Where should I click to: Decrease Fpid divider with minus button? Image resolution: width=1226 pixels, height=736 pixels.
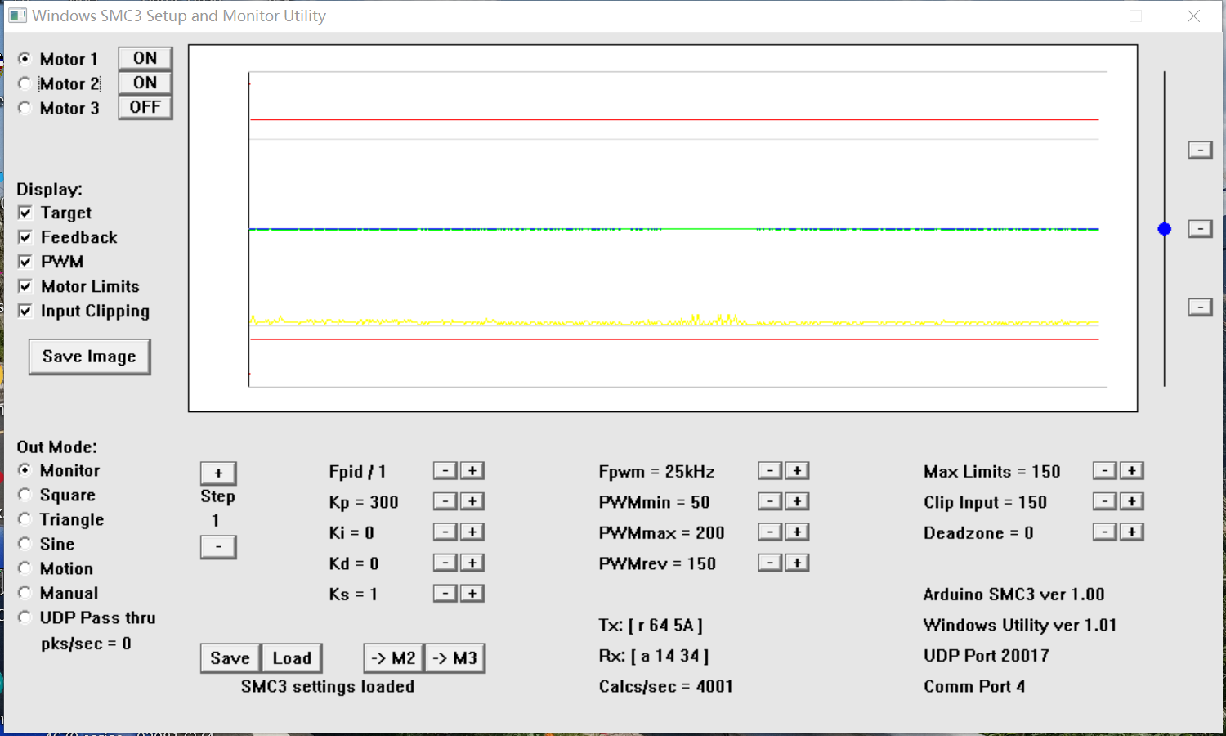pyautogui.click(x=445, y=470)
